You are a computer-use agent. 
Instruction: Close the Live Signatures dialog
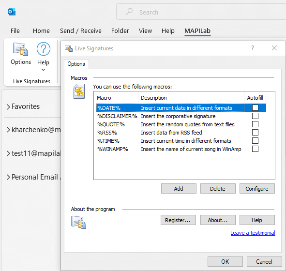(274, 48)
